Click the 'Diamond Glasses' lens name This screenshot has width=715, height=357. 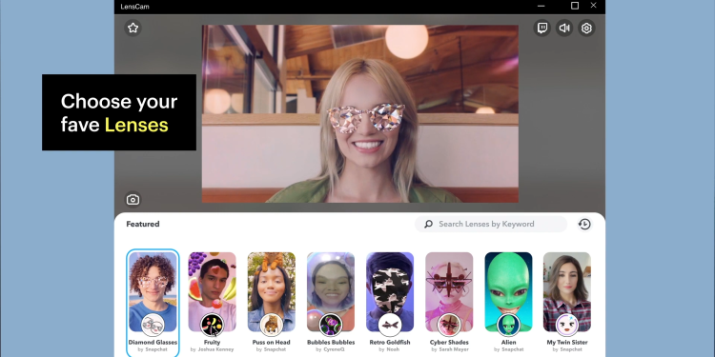pyautogui.click(x=153, y=342)
